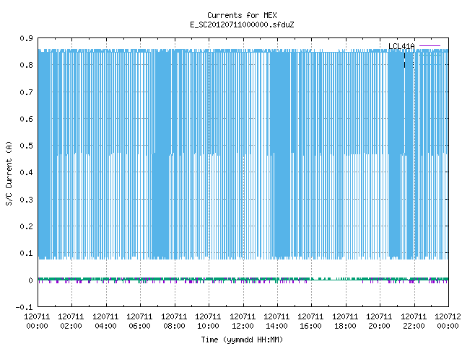Image resolution: width=462 pixels, height=346 pixels.
Task: Click the x-axis tick 120711 08:00
Action: click(x=174, y=321)
